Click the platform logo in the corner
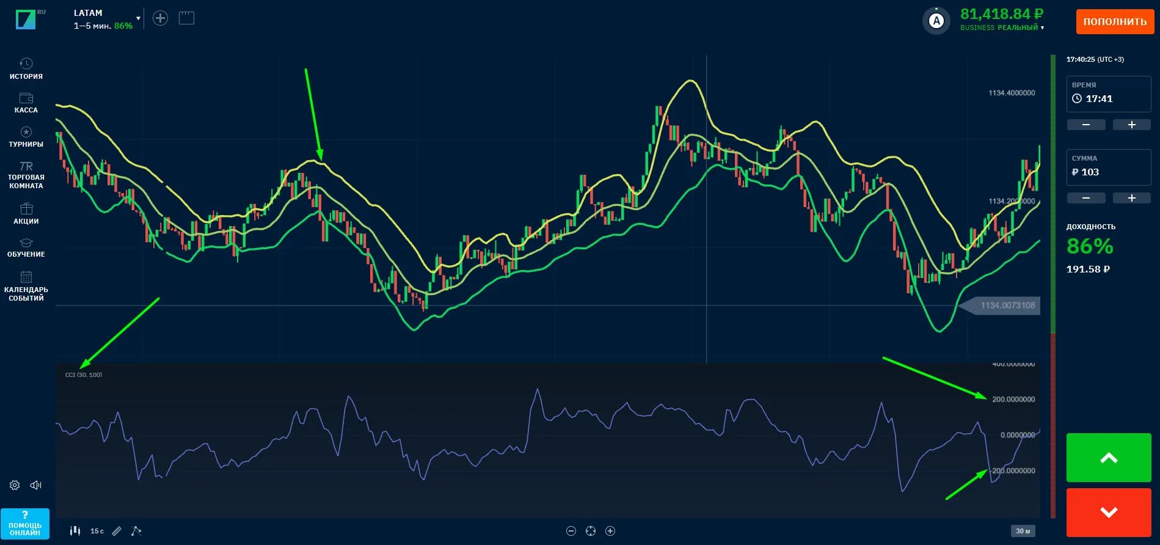Image resolution: width=1160 pixels, height=545 pixels. [x=26, y=20]
